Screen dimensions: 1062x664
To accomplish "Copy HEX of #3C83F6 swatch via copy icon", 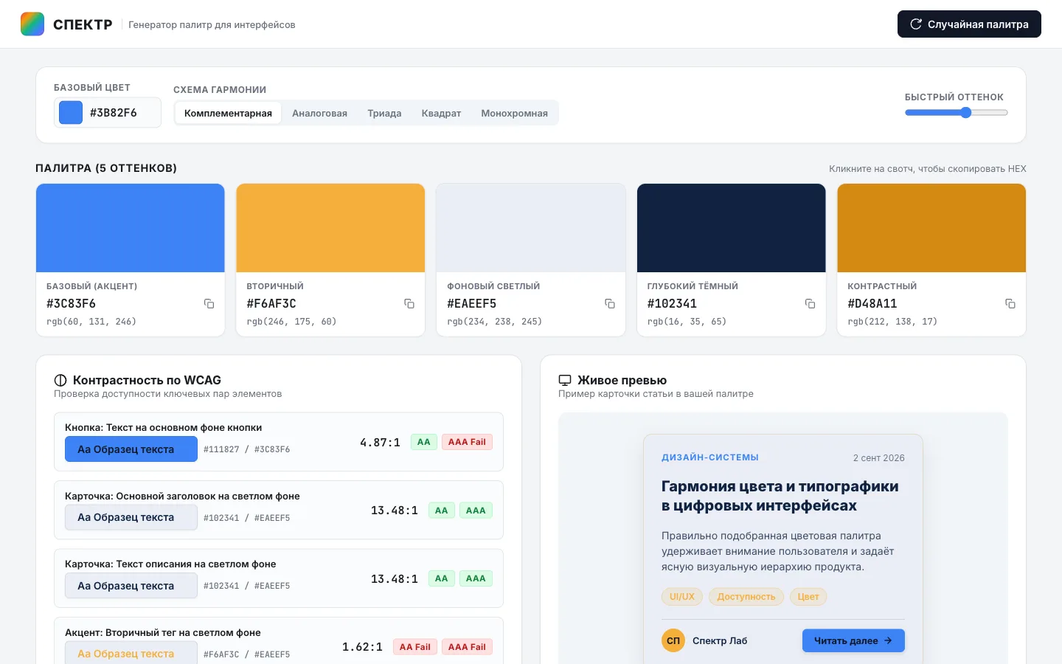I will [x=209, y=304].
